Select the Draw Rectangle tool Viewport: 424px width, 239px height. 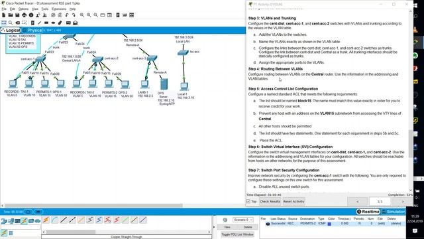pyautogui.click(x=46, y=23)
